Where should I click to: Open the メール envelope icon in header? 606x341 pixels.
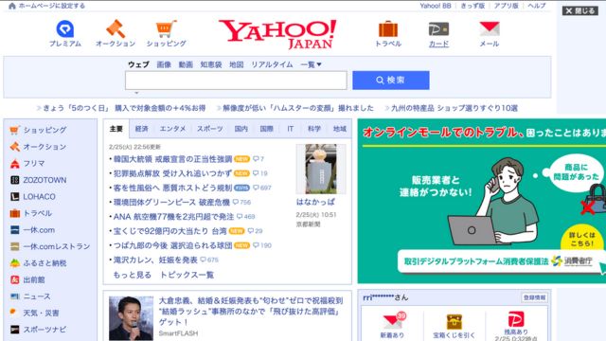coord(490,29)
